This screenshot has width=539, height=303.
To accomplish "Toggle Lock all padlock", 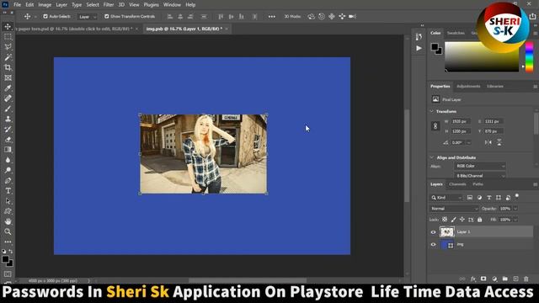I will tap(479, 220).
